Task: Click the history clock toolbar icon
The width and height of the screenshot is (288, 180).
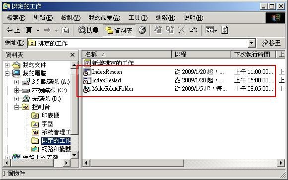Action: click(x=142, y=30)
